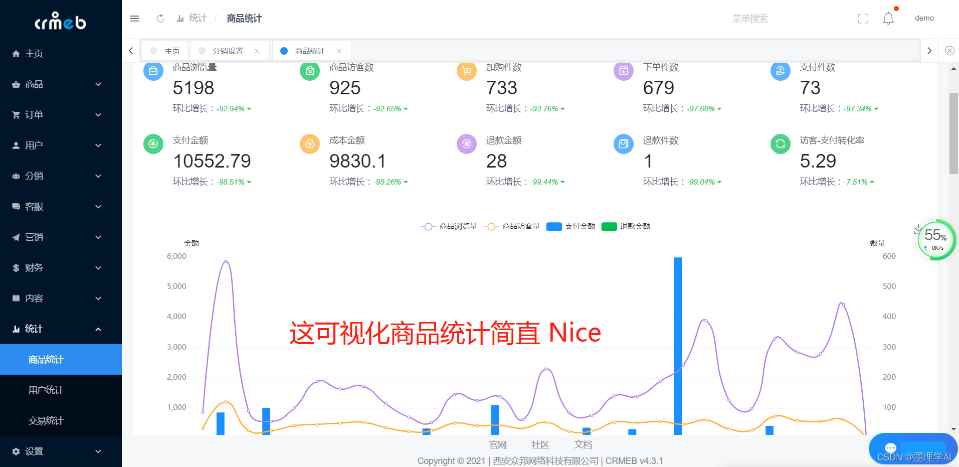Toggle 商品访客量 series in chart legend
Screen dimensions: 959x467
[512, 226]
